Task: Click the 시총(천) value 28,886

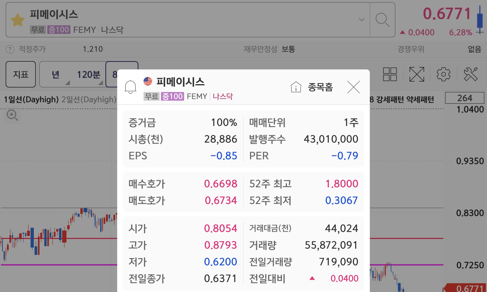Action: click(221, 139)
